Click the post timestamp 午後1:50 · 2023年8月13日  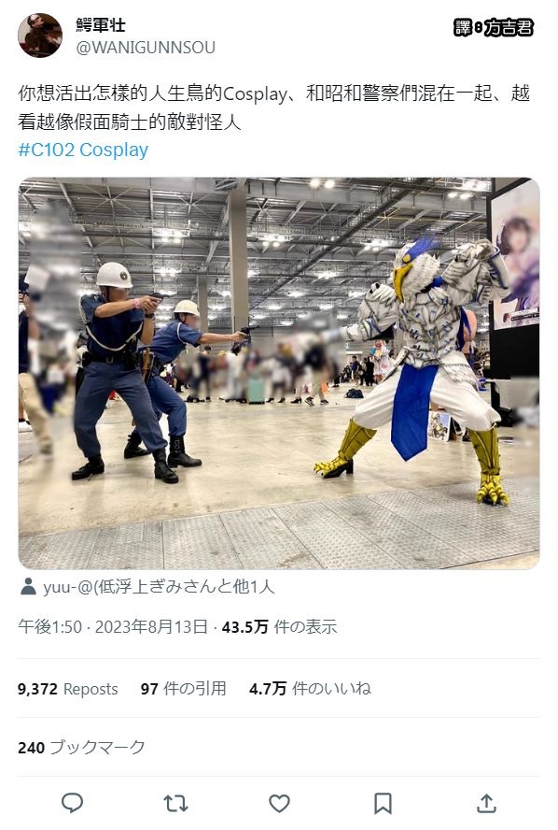point(113,627)
